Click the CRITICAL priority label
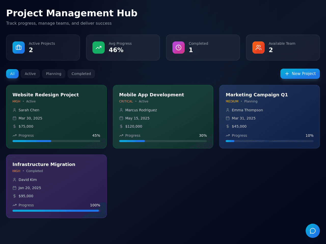The image size is (326, 244). (x=126, y=101)
